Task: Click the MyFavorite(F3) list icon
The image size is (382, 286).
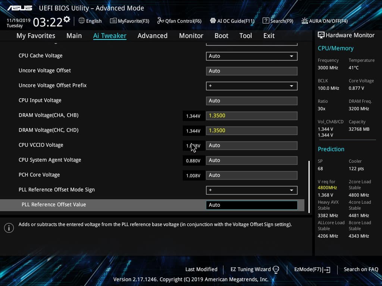Action: pos(113,21)
